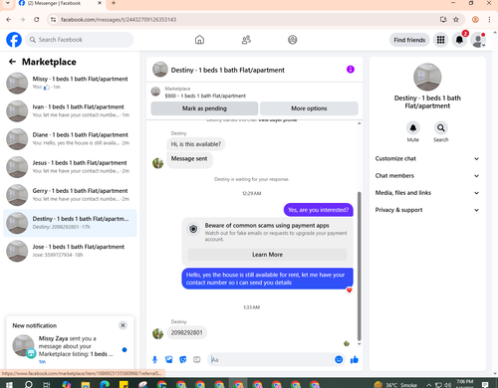Click the Yes, are you interested? message

319,210
